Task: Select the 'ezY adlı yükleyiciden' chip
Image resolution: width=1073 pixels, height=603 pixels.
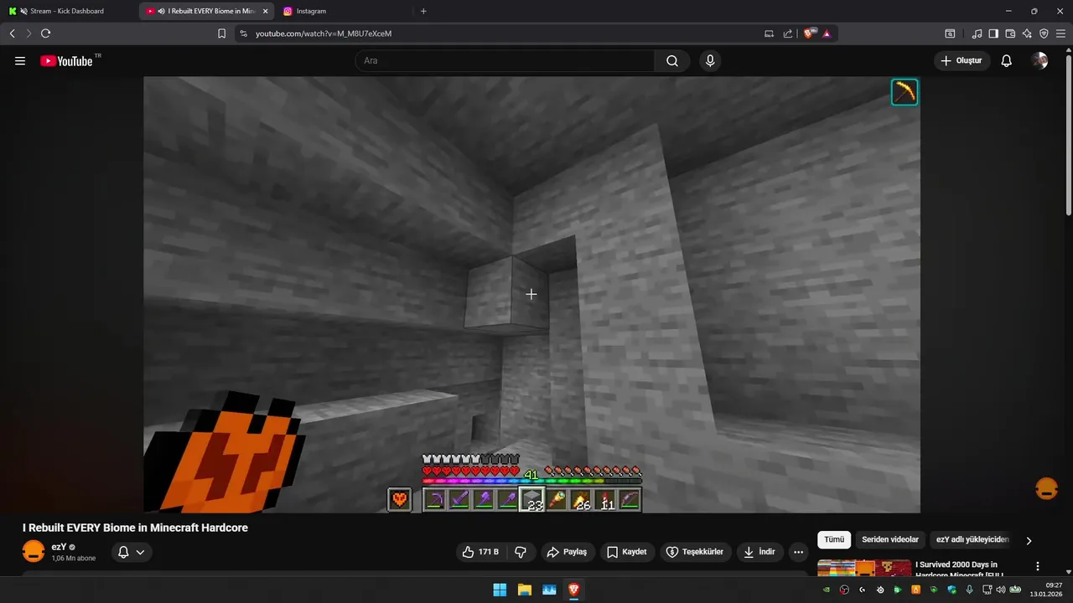Action: (x=972, y=540)
